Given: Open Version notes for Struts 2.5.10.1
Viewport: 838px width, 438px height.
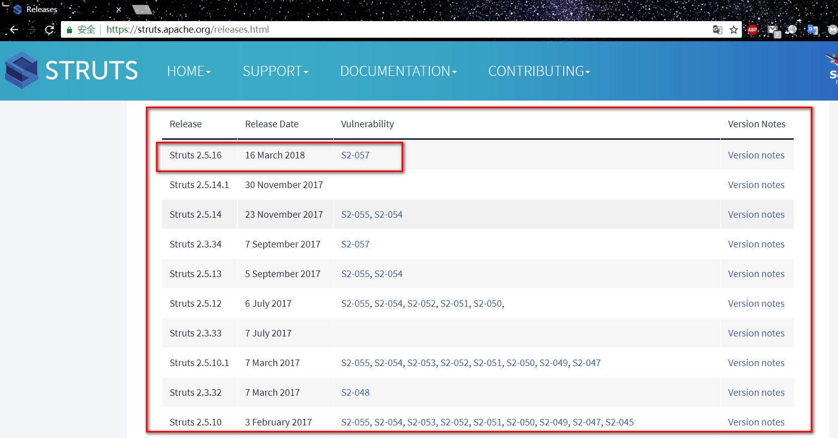Looking at the screenshot, I should 756,363.
